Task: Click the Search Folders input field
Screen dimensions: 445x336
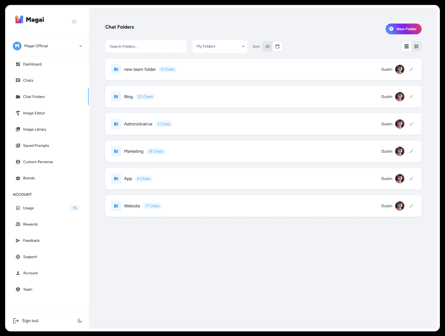Action: click(x=146, y=46)
